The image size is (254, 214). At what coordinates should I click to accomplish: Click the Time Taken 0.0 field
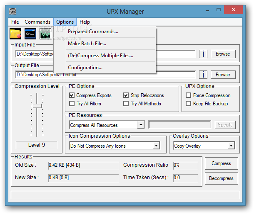pyautogui.click(x=185, y=178)
